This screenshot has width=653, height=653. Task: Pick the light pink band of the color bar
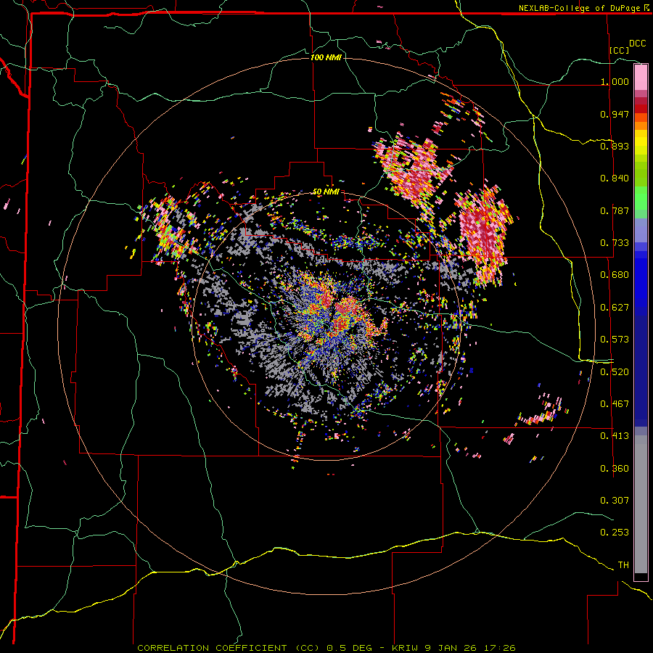[x=641, y=78]
